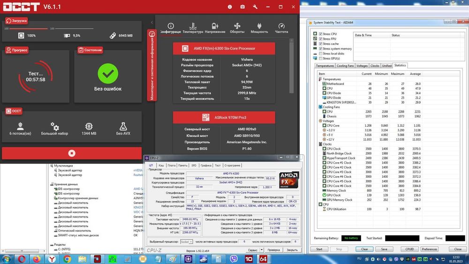Open OCCT settings wrench icon
This screenshot has height=264, width=469.
(x=255, y=7)
